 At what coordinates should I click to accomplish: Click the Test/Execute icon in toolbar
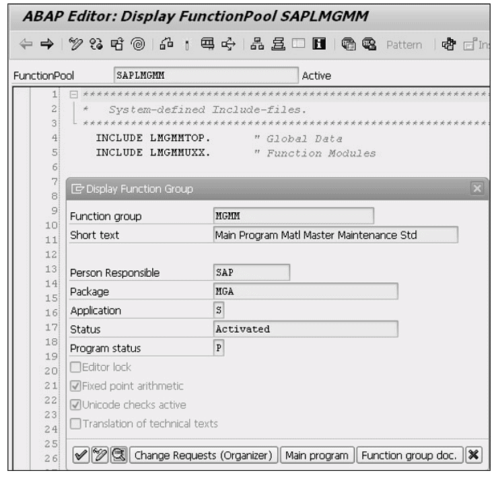coord(207,44)
